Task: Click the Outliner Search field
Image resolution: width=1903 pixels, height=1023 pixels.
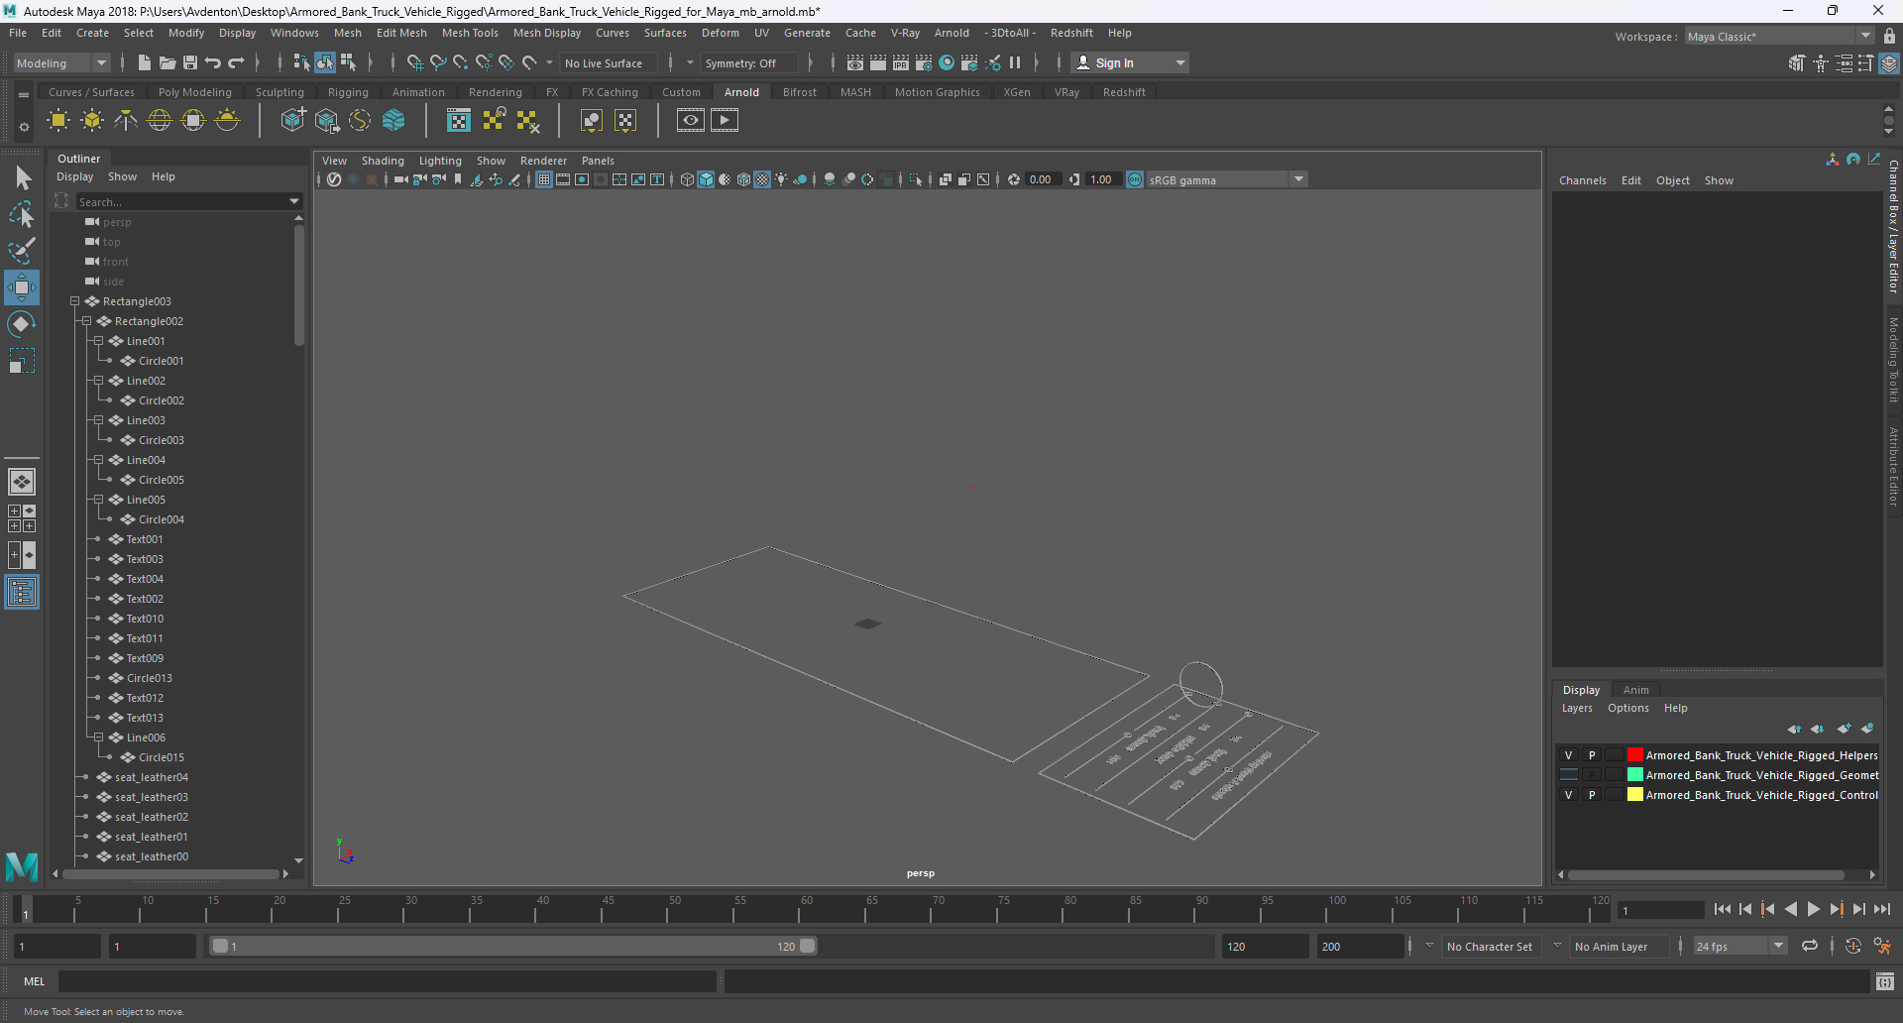Action: click(x=188, y=202)
